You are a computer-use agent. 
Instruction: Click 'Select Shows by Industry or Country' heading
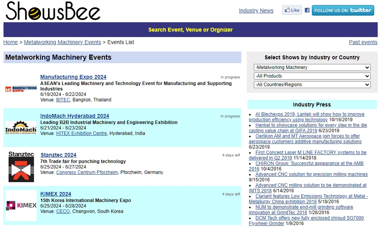click(312, 58)
